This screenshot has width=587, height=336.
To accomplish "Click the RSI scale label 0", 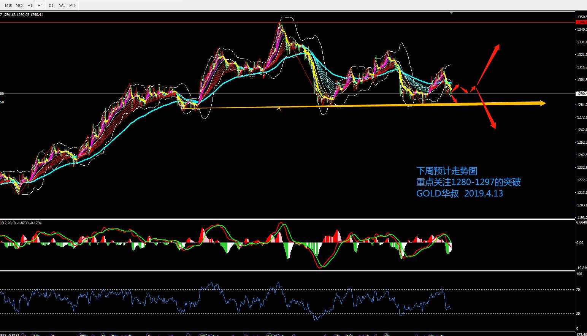I will click(577, 329).
